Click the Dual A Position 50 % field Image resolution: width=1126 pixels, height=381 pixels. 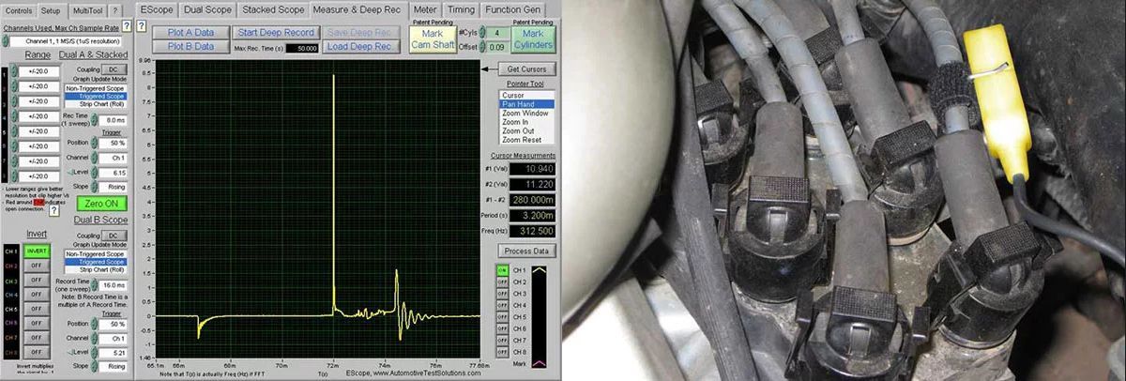coord(111,143)
